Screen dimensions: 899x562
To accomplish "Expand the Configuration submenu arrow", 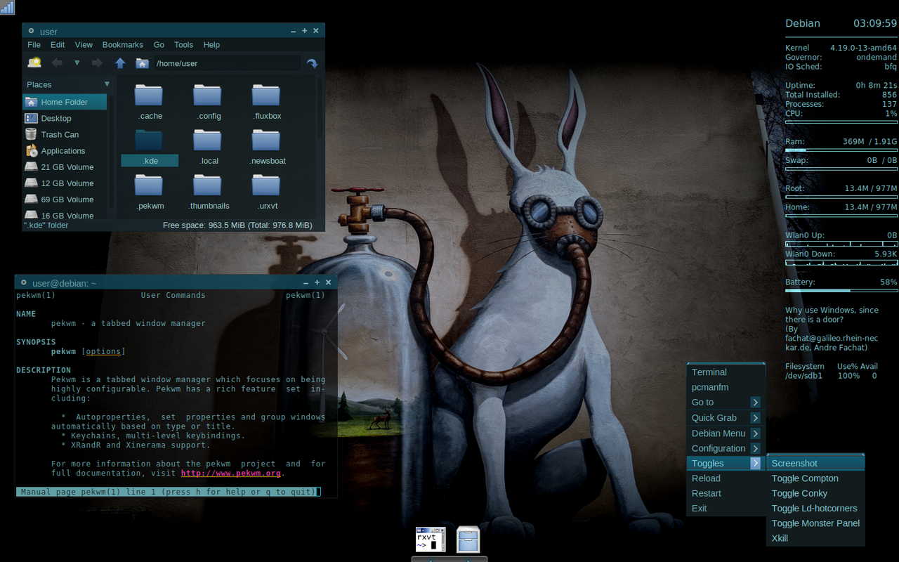I will (x=755, y=448).
